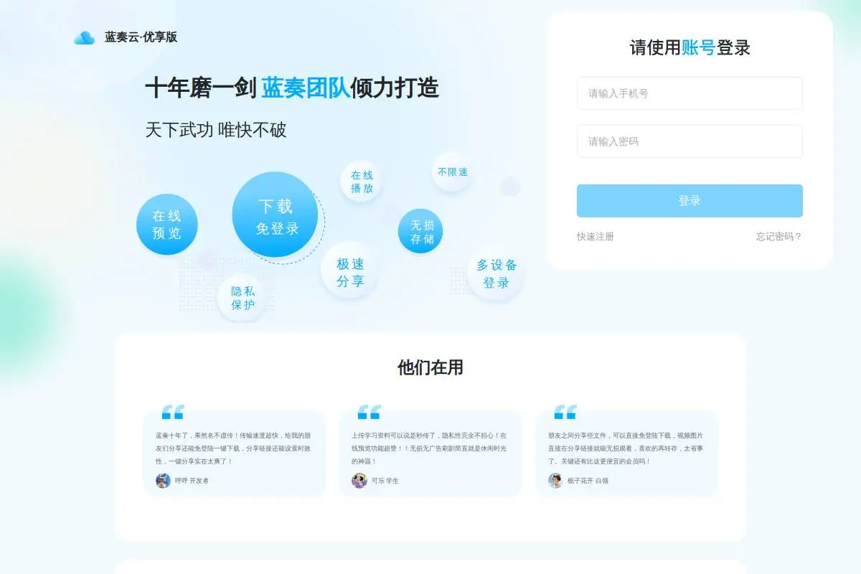
Task: Click the 蓝奏云·优享版 brand name
Action: 141,37
